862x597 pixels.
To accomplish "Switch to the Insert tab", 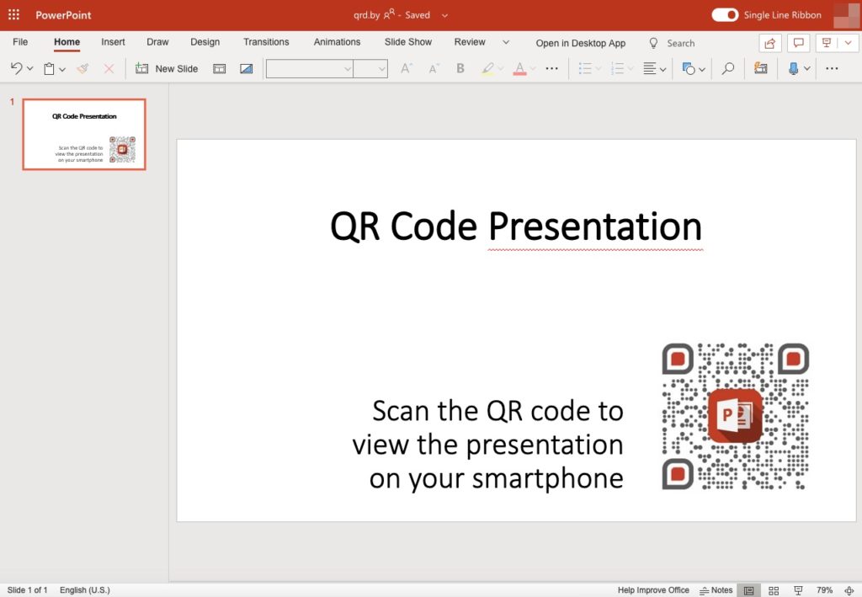I will click(113, 42).
